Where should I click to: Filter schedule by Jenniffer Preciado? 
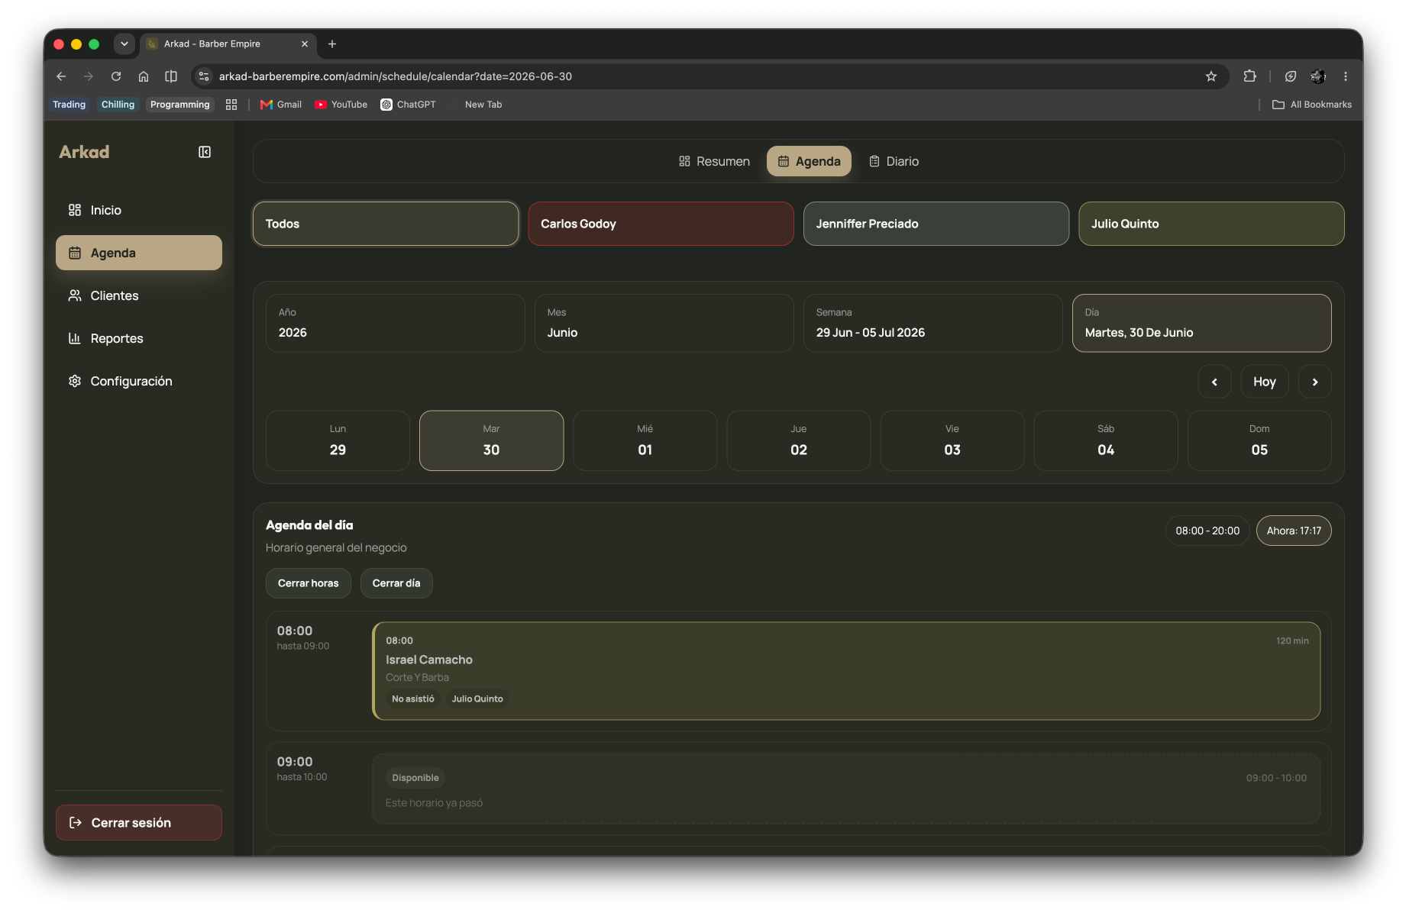pos(936,224)
